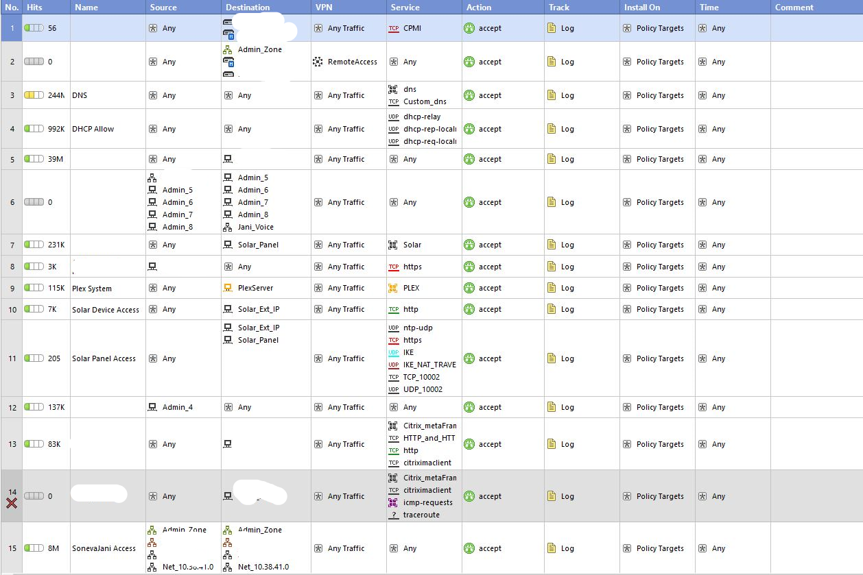
Task: Sort by the Hits column header
Action: (34, 8)
